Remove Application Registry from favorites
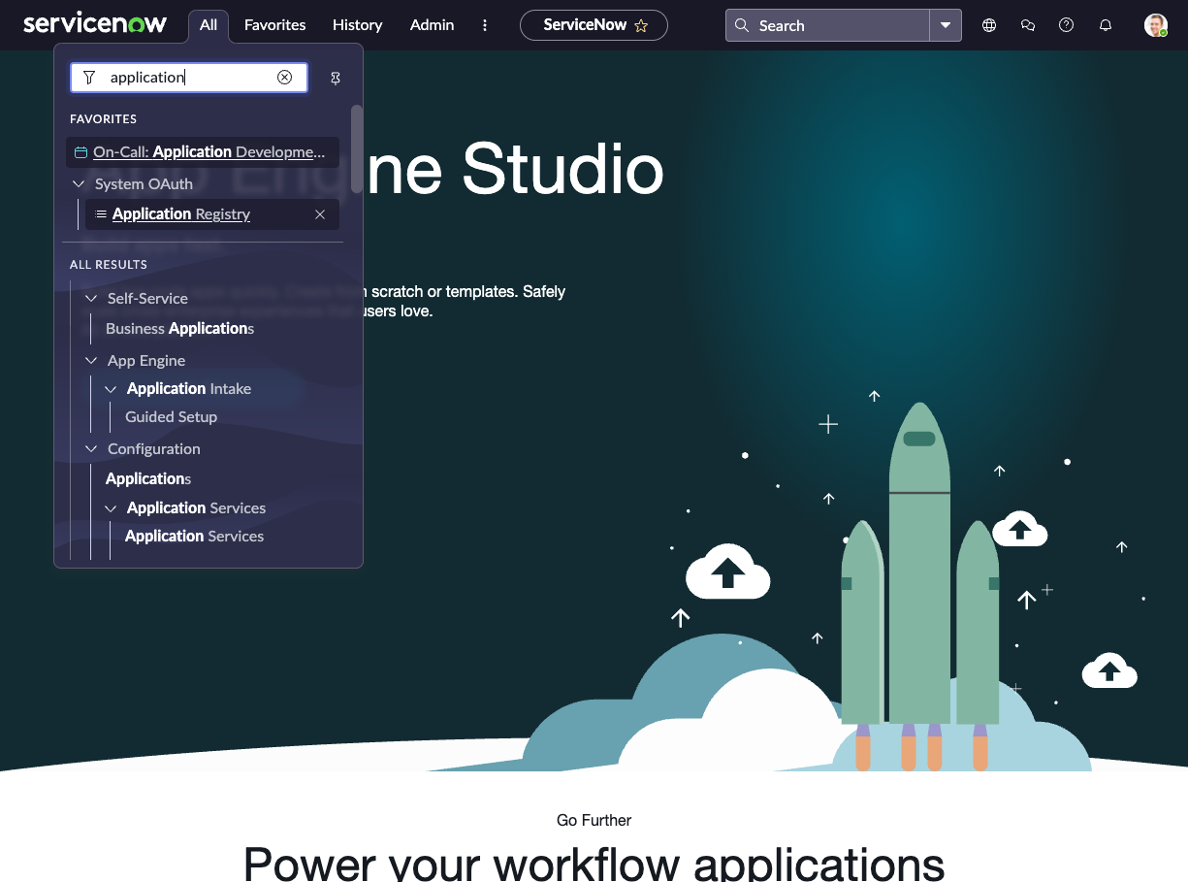 (x=320, y=214)
